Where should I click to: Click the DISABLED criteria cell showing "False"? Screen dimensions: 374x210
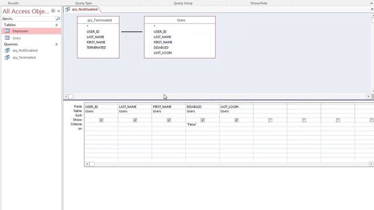202,124
